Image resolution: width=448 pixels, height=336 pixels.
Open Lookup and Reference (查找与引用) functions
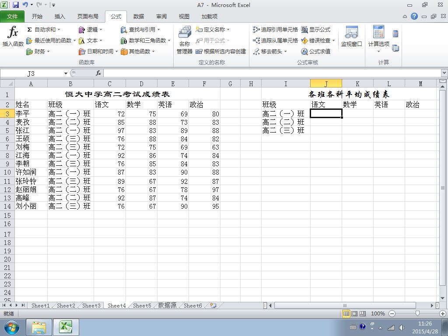[140, 29]
